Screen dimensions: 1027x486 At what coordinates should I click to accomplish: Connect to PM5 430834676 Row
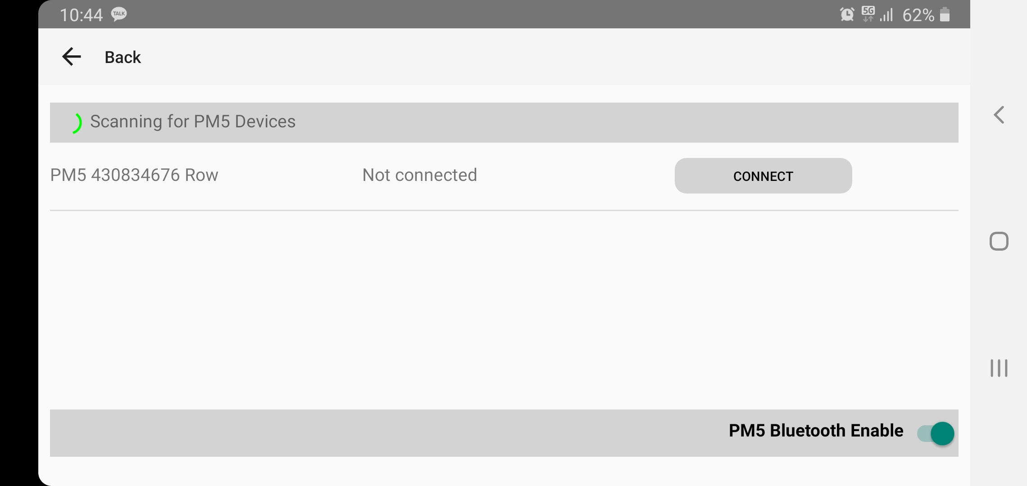tap(763, 175)
